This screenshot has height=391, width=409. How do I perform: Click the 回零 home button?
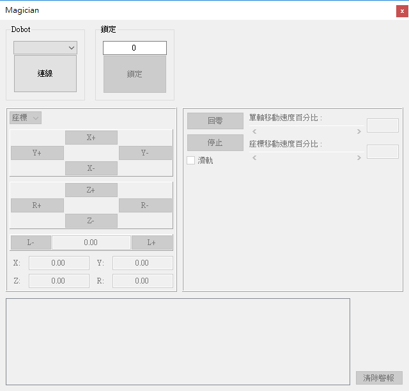[215, 121]
